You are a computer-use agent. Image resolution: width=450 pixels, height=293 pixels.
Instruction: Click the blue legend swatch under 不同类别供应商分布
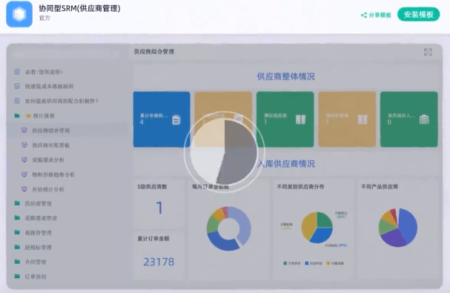point(306,263)
